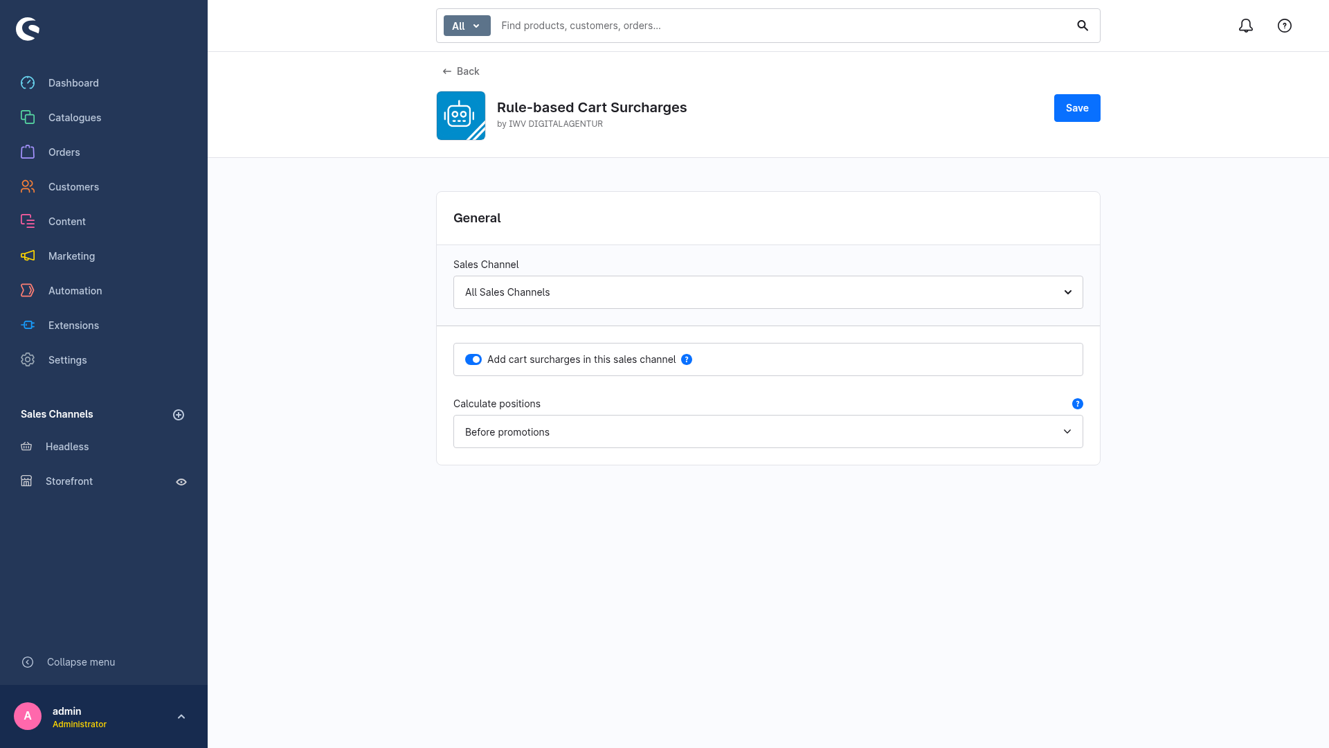
Task: Open the Dashboard gauge icon
Action: coord(28,83)
